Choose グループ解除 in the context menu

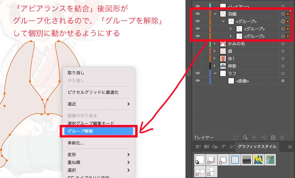pos(98,131)
